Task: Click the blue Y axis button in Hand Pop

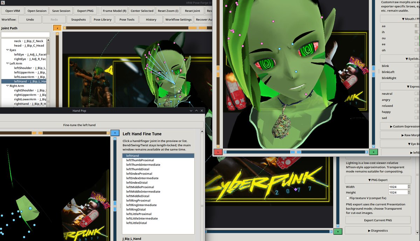Action: pyautogui.click(x=115, y=133)
